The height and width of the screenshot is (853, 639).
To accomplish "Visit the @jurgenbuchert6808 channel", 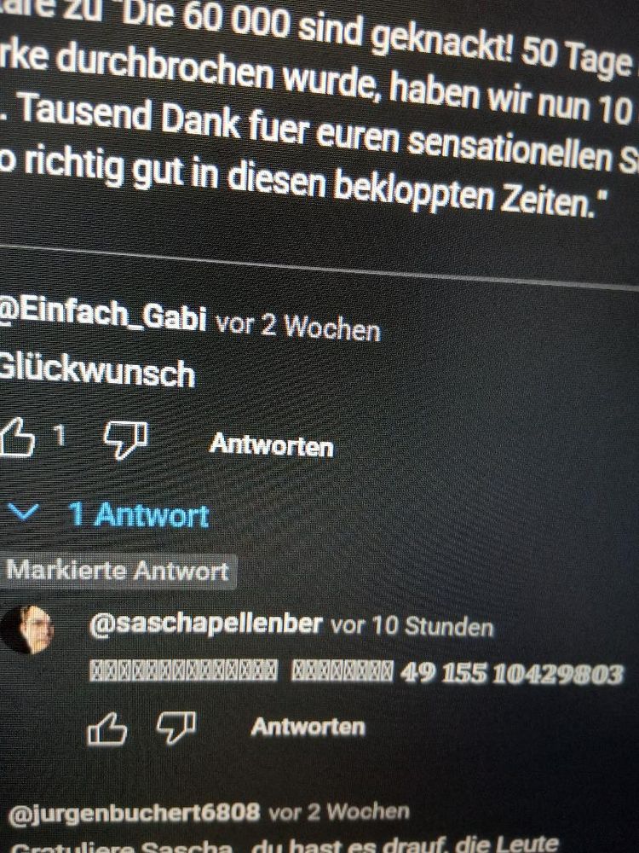I will (x=135, y=813).
